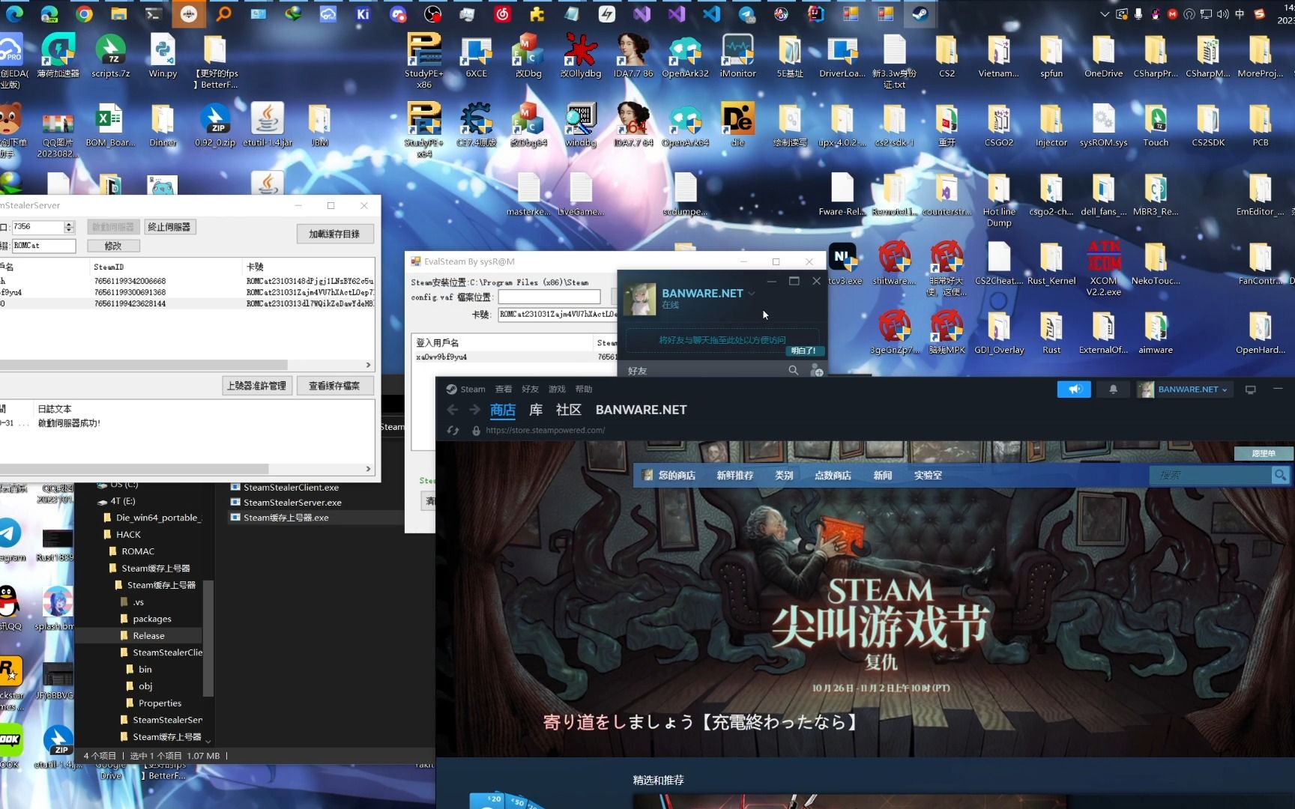1295x809 pixels.
Task: Go back in Steam store navigation
Action: pyautogui.click(x=452, y=410)
